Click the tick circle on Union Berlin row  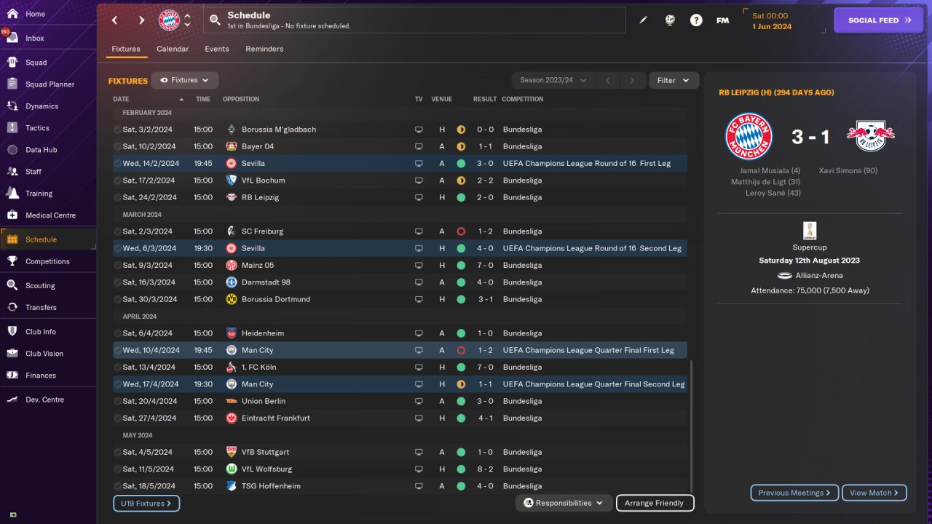(117, 401)
